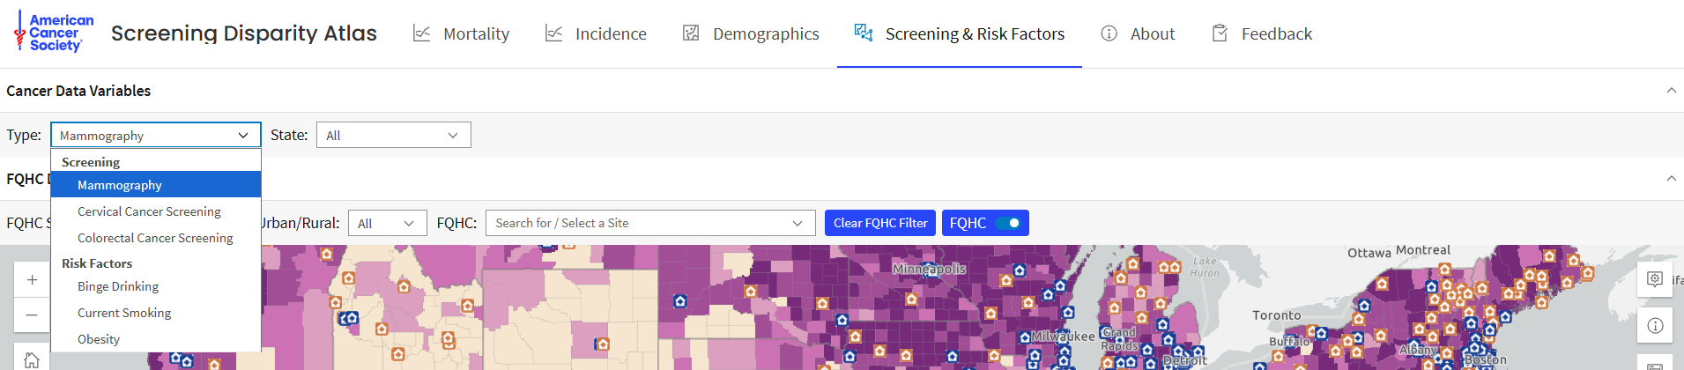1684x370 pixels.
Task: Click the Montreal label on map
Action: (x=1423, y=250)
